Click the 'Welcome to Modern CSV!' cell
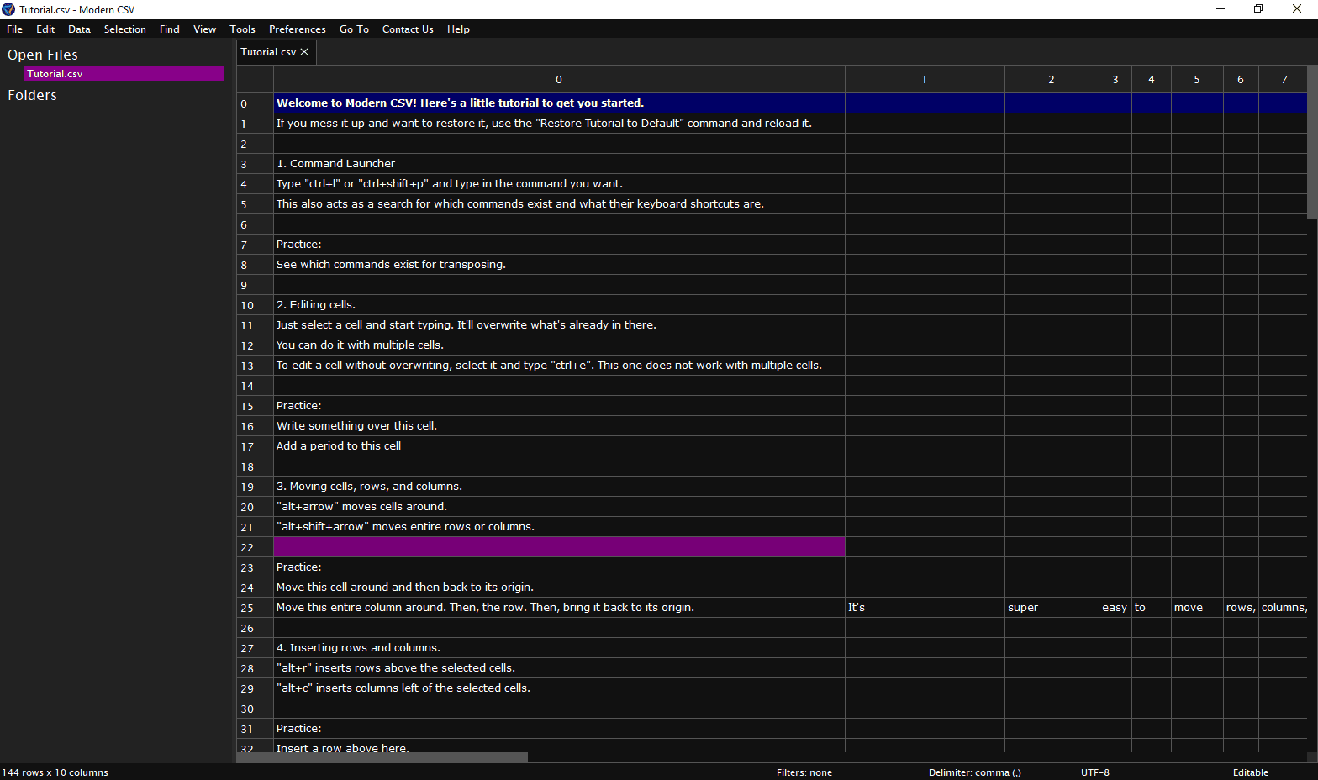 559,103
